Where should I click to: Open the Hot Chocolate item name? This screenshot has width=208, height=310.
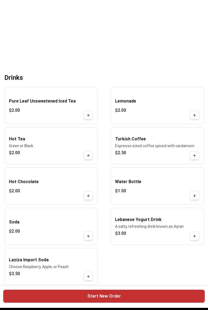click(x=24, y=182)
